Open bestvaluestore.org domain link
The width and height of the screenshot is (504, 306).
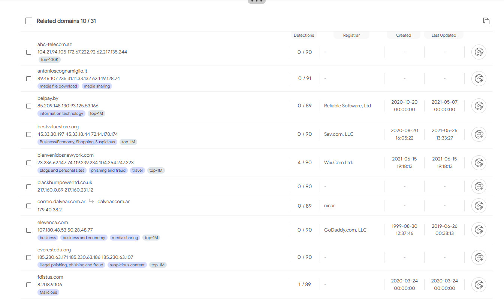pos(58,126)
